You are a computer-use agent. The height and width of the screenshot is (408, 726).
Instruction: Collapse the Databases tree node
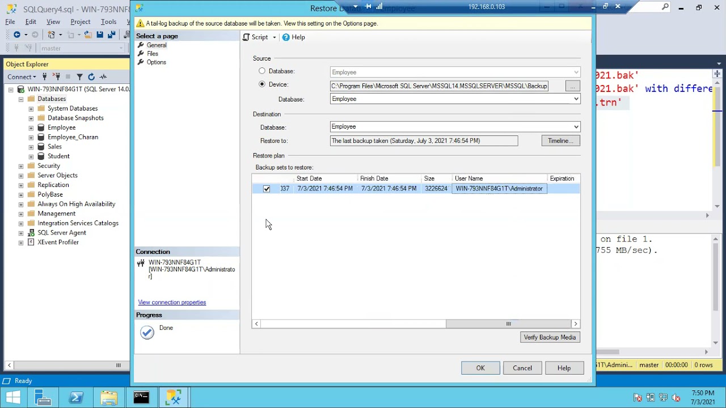[x=21, y=99]
